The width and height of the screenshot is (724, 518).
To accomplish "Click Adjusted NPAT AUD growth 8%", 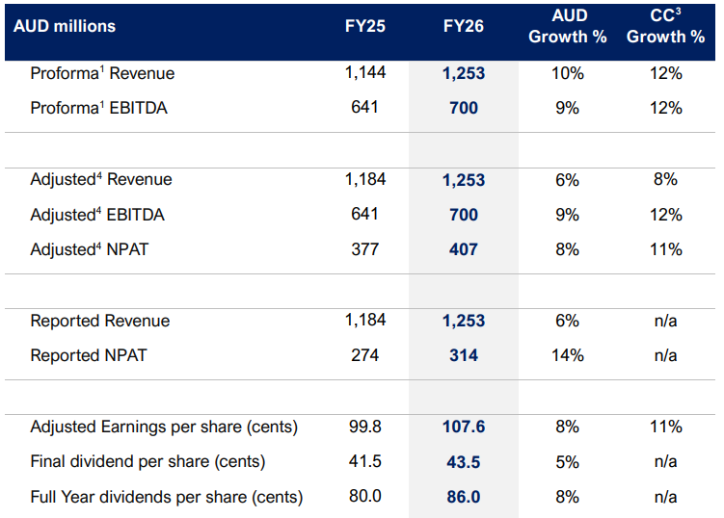I will point(568,249).
